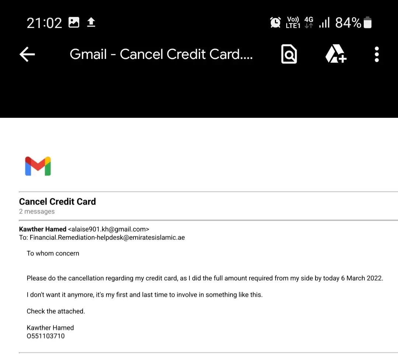Open find in document search icon

(289, 55)
